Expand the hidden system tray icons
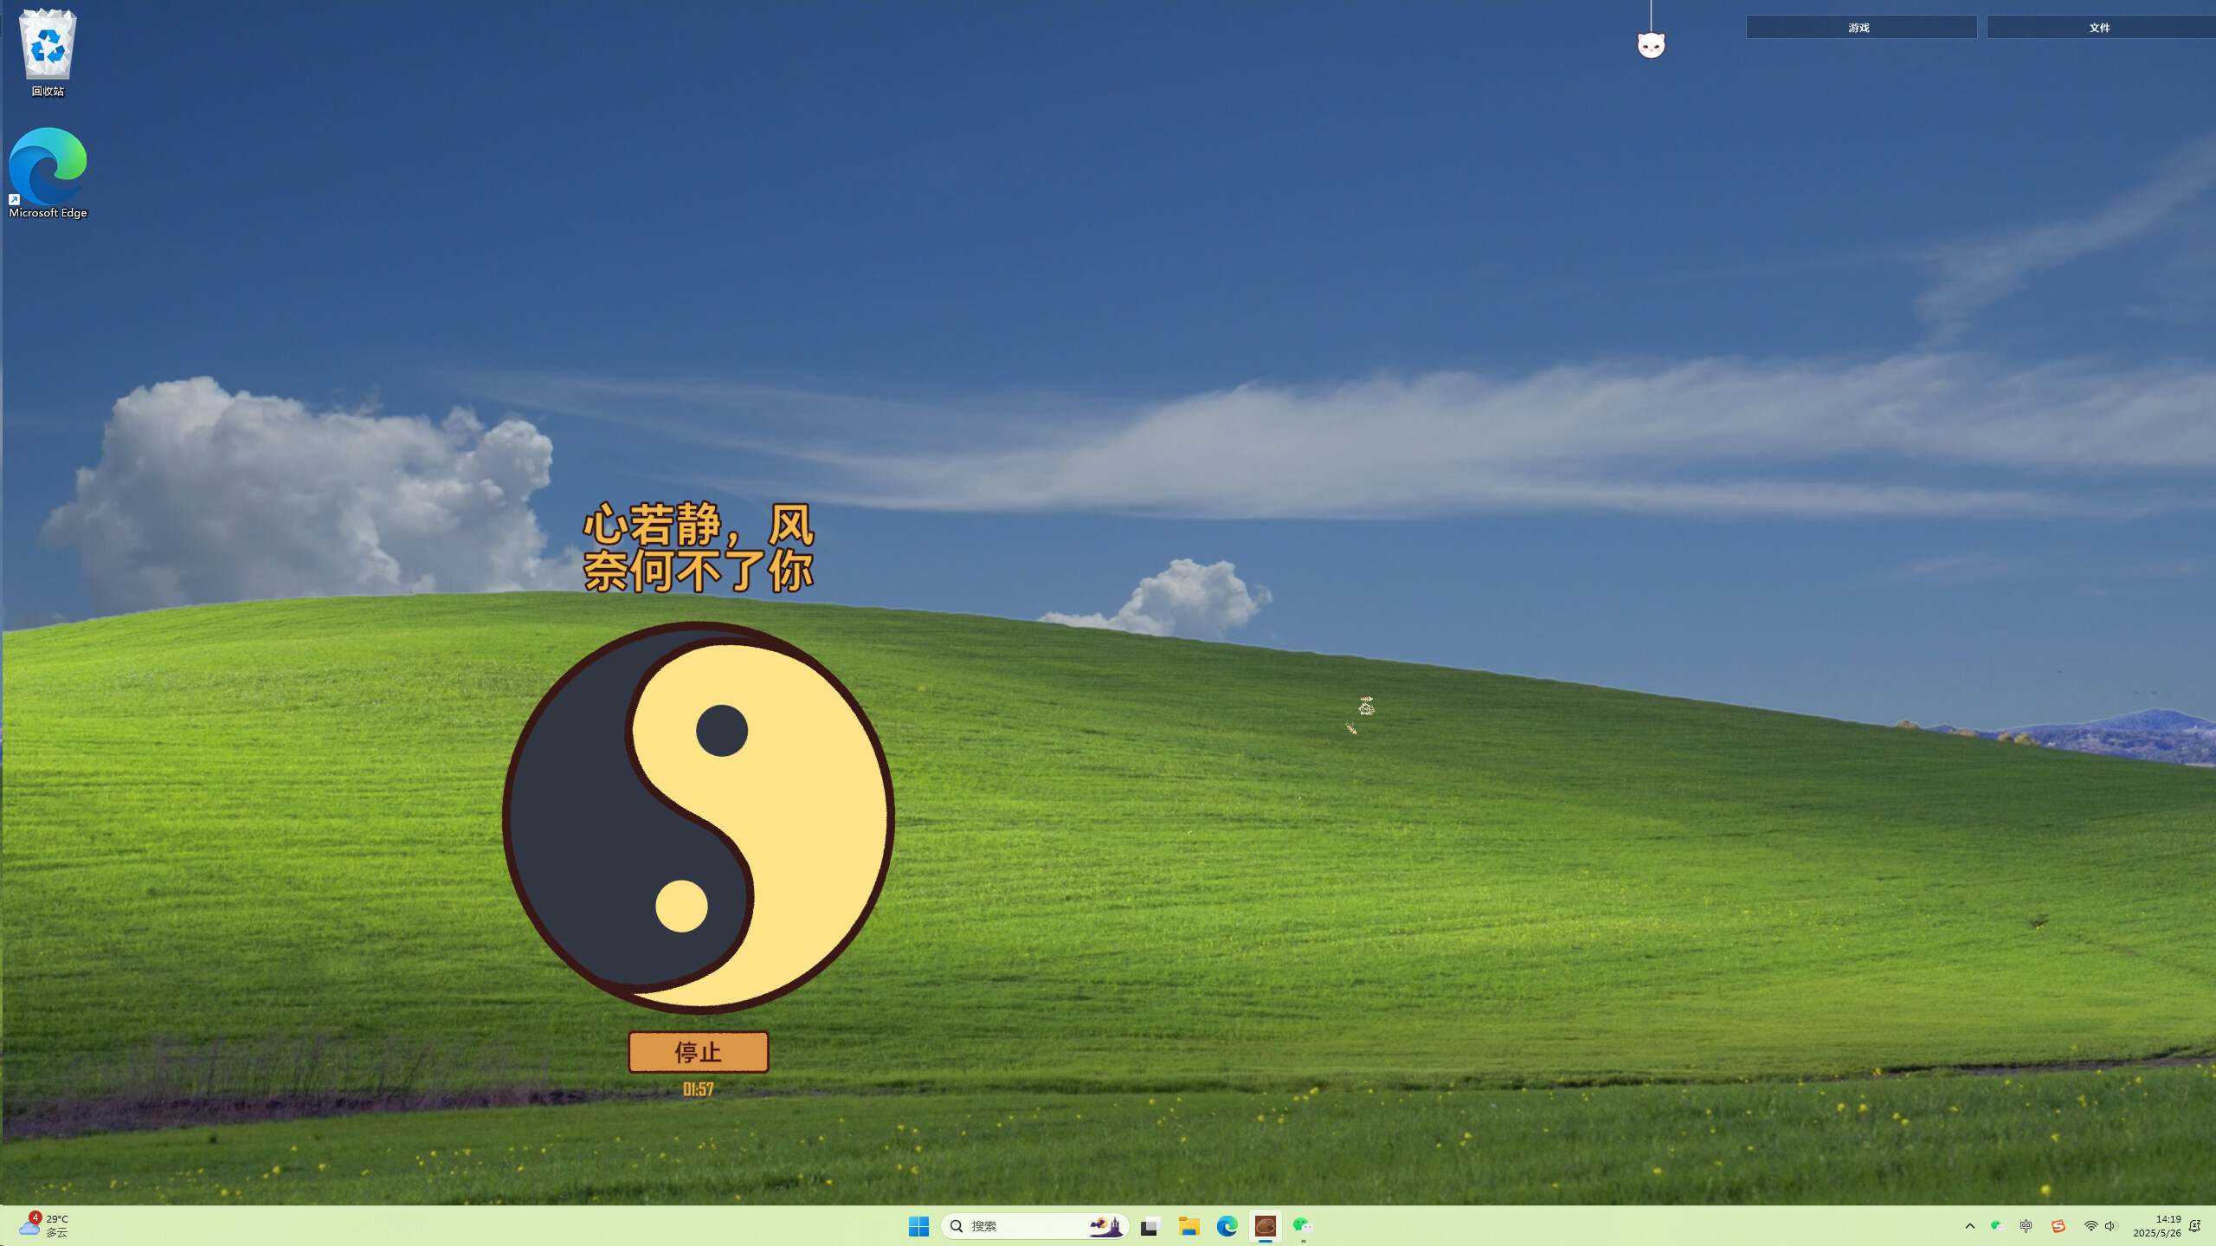Viewport: 2216px width, 1246px height. [1968, 1226]
